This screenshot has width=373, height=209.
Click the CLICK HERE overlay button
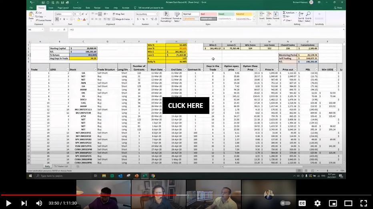click(186, 105)
